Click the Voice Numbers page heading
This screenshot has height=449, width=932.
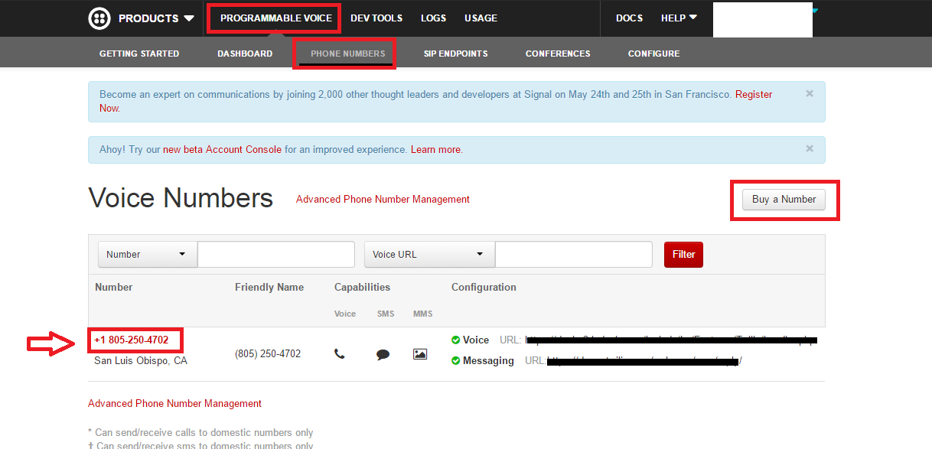coord(181,198)
